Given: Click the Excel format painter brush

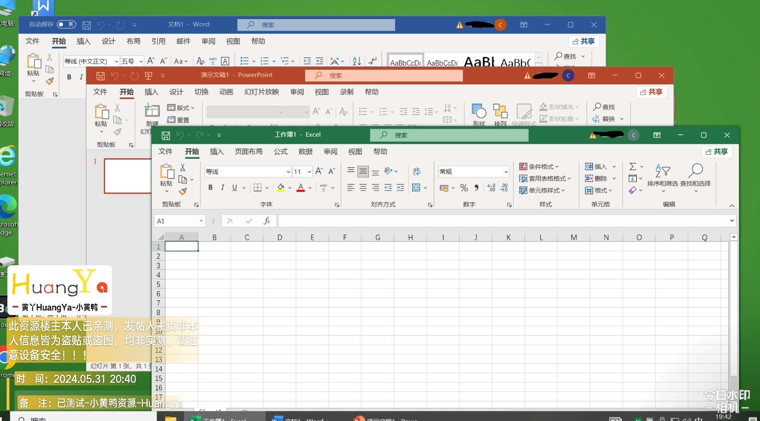Looking at the screenshot, I should [x=183, y=191].
